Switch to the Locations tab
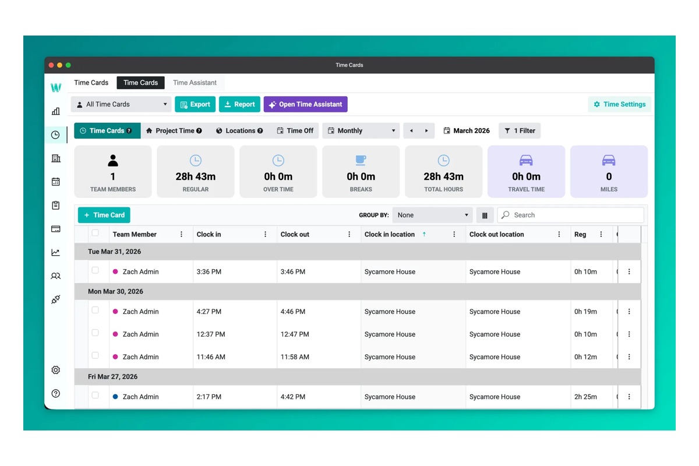Screen dimensions: 699x466 click(239, 130)
